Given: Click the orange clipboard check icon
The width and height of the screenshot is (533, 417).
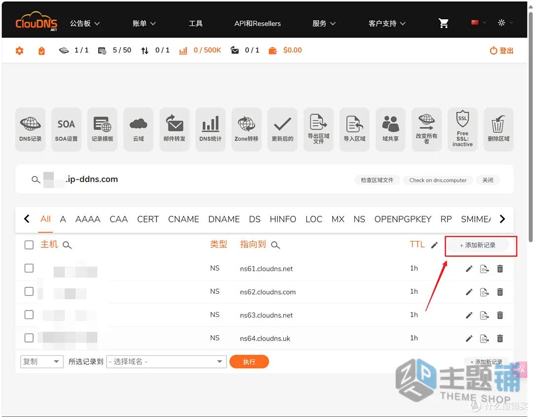Looking at the screenshot, I should click(41, 51).
